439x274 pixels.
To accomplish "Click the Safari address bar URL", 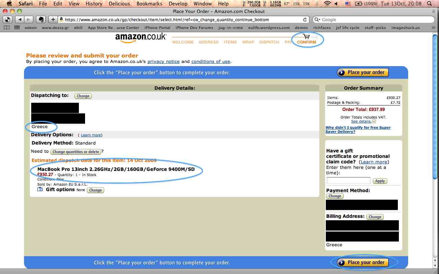I will 167,20.
